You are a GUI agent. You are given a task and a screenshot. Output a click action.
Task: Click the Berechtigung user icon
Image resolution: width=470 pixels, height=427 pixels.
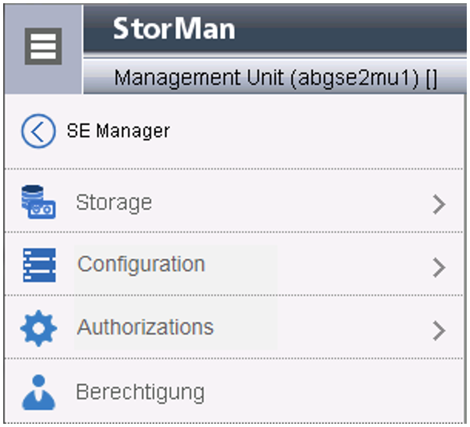click(39, 392)
